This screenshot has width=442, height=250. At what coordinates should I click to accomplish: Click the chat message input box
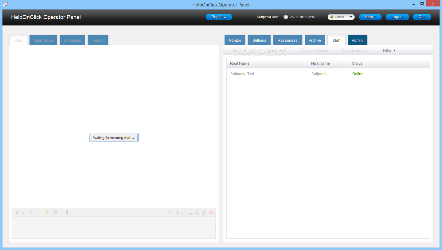click(x=114, y=227)
